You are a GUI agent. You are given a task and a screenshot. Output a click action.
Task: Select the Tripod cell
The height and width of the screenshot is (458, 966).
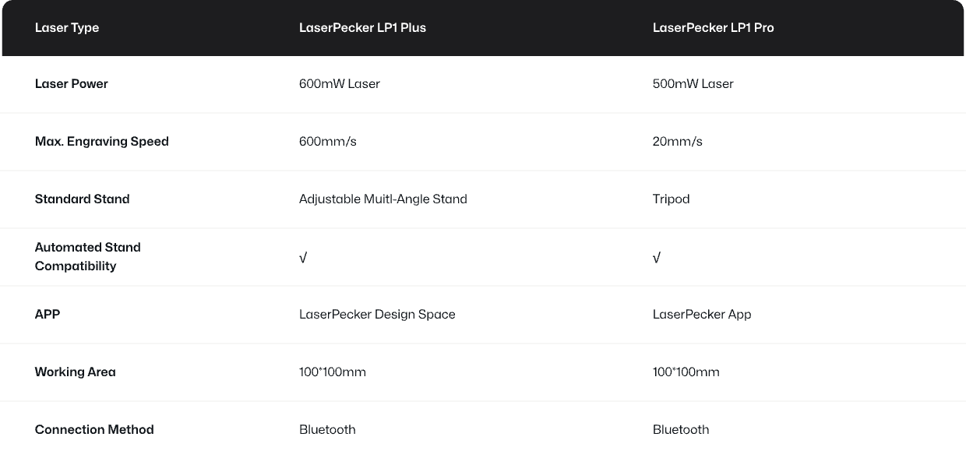pos(671,199)
